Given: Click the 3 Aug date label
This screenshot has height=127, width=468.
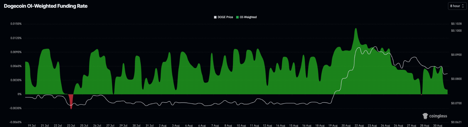Looking at the screenshot, I should (176, 125).
